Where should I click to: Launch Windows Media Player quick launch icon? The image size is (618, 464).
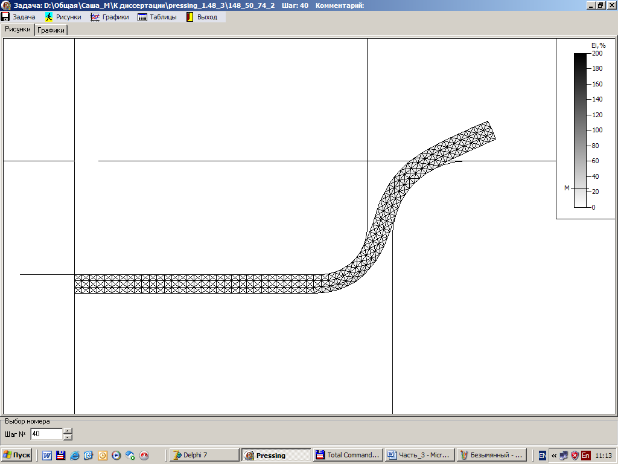(116, 456)
